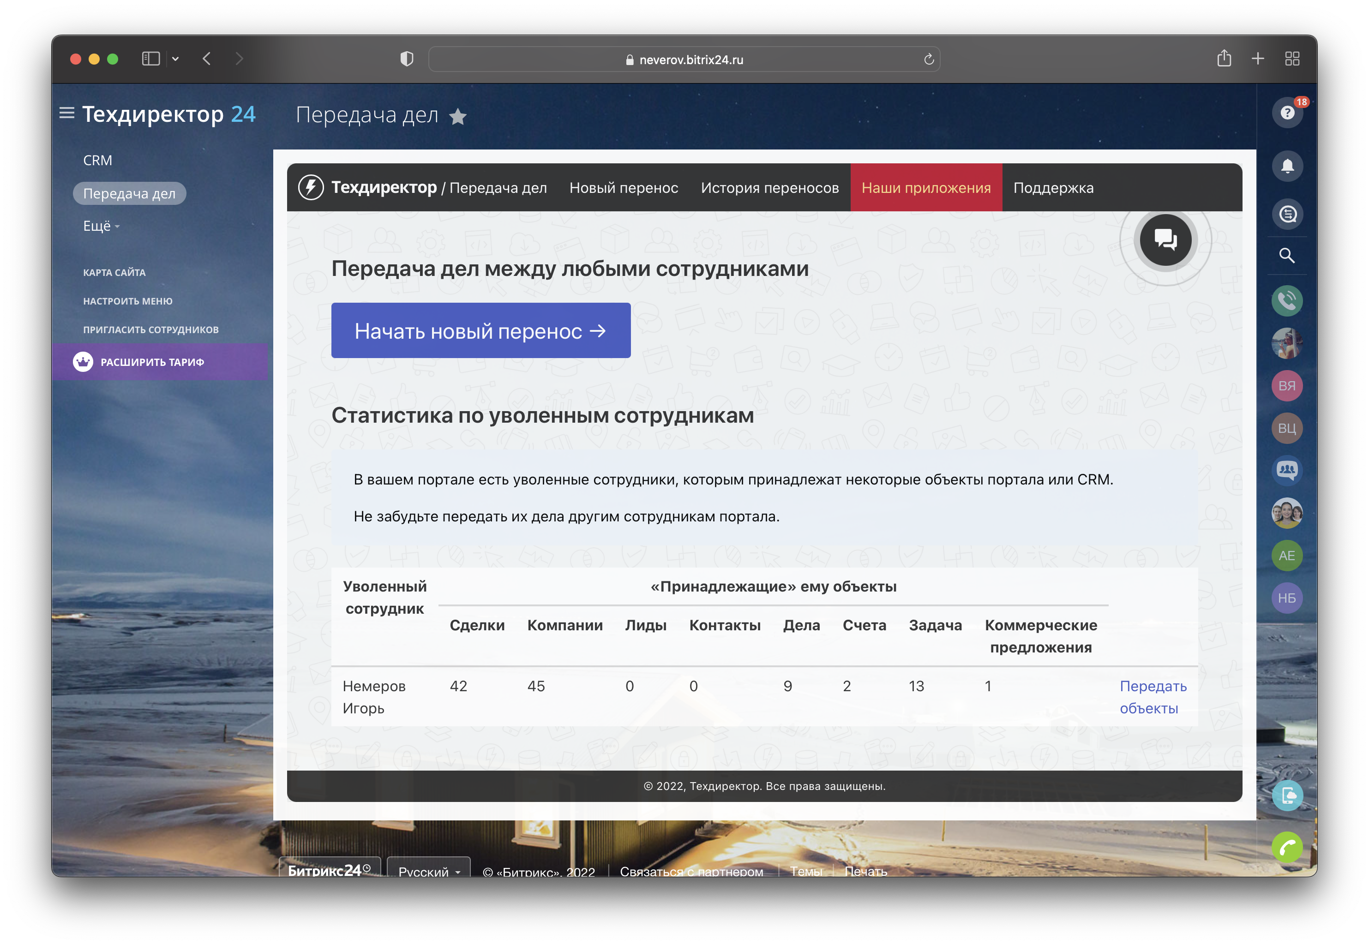Click the search magnifier in right panel

[x=1287, y=256]
